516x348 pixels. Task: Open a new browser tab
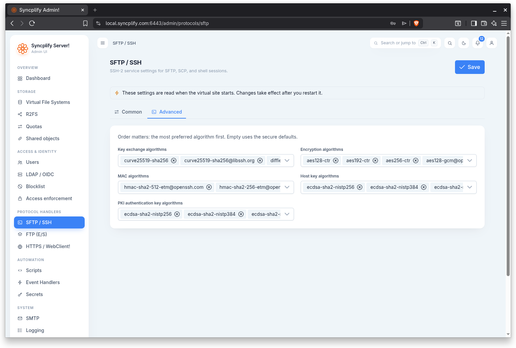(x=95, y=10)
